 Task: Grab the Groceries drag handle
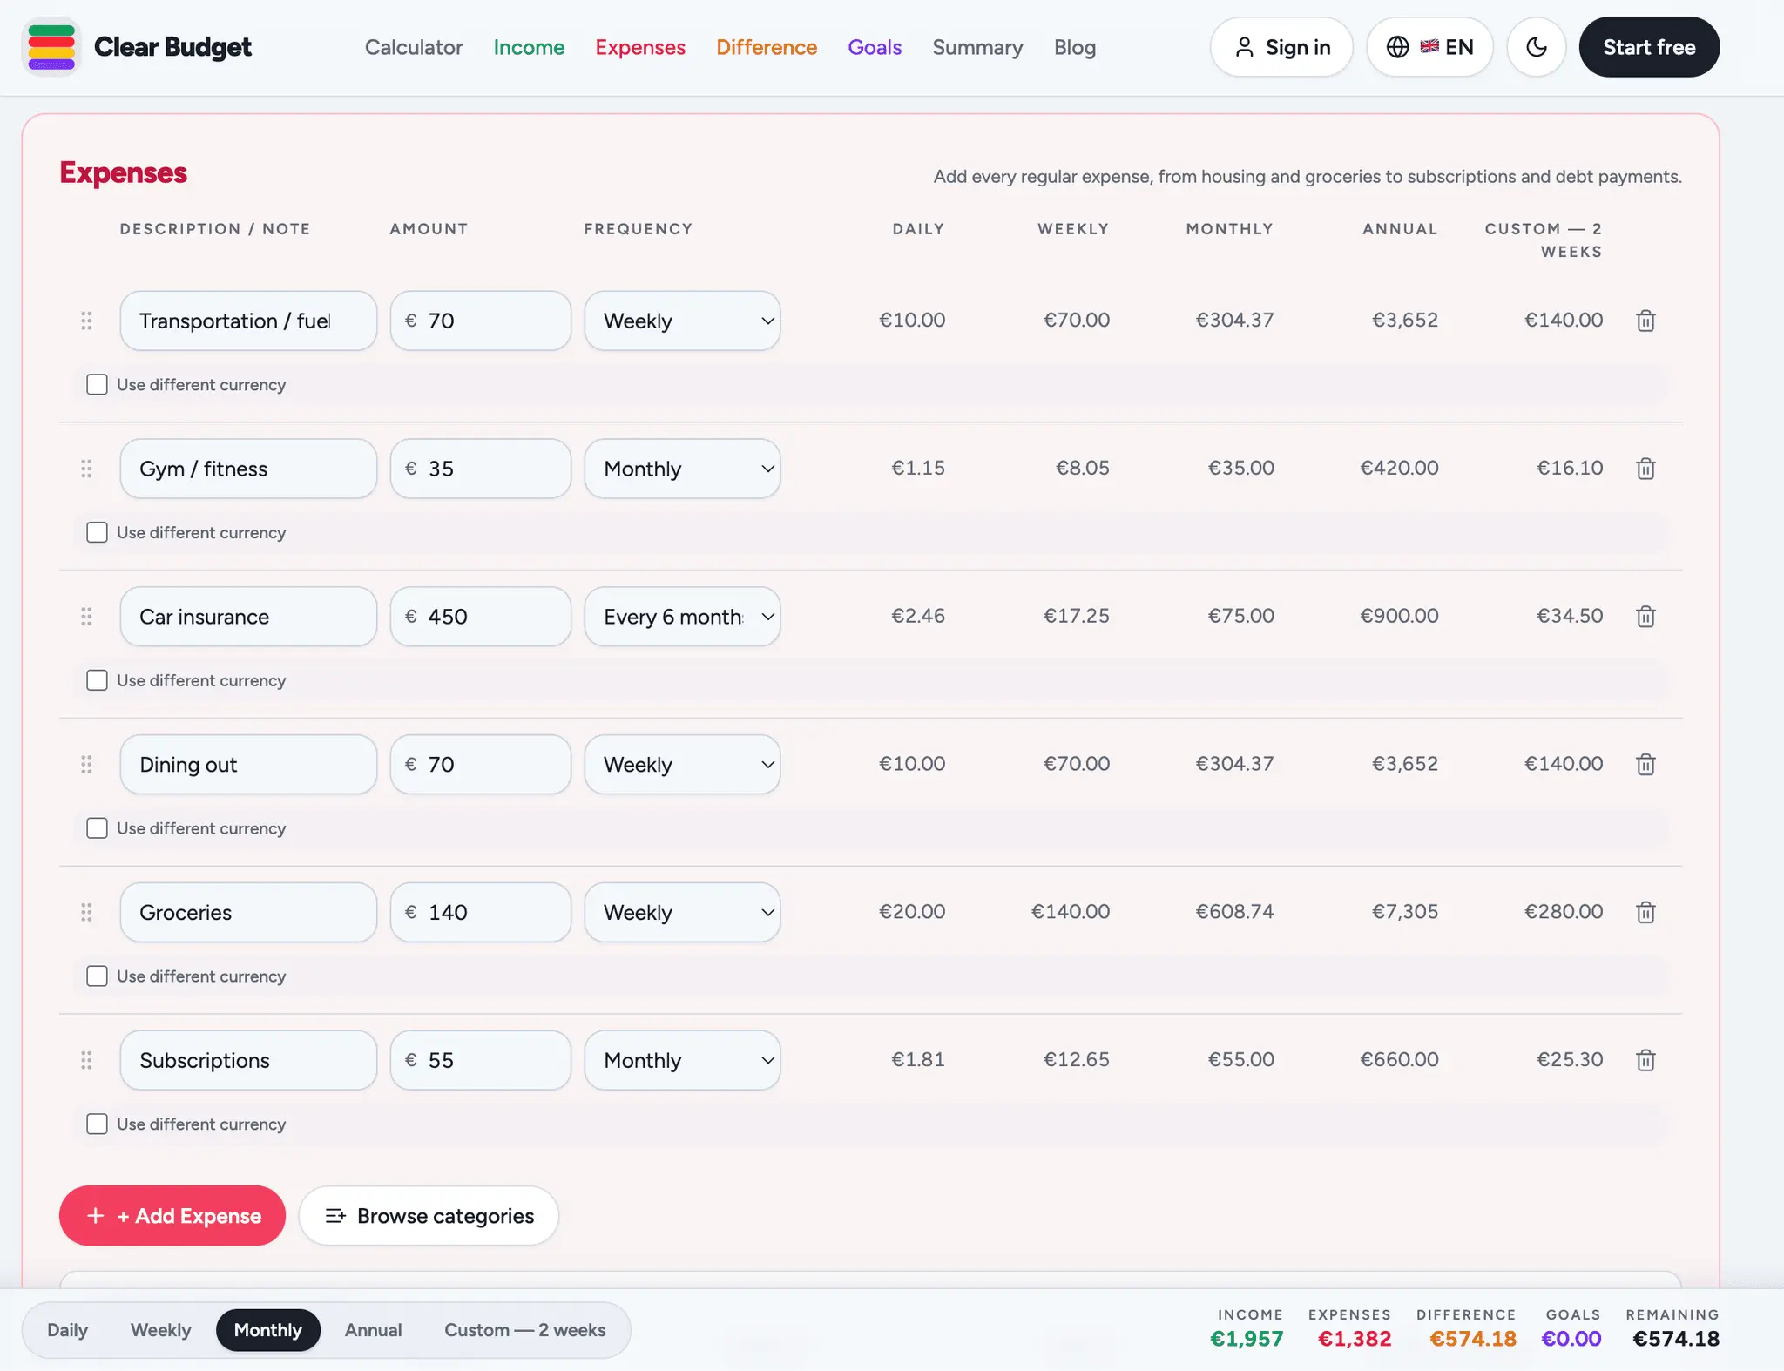click(x=86, y=912)
